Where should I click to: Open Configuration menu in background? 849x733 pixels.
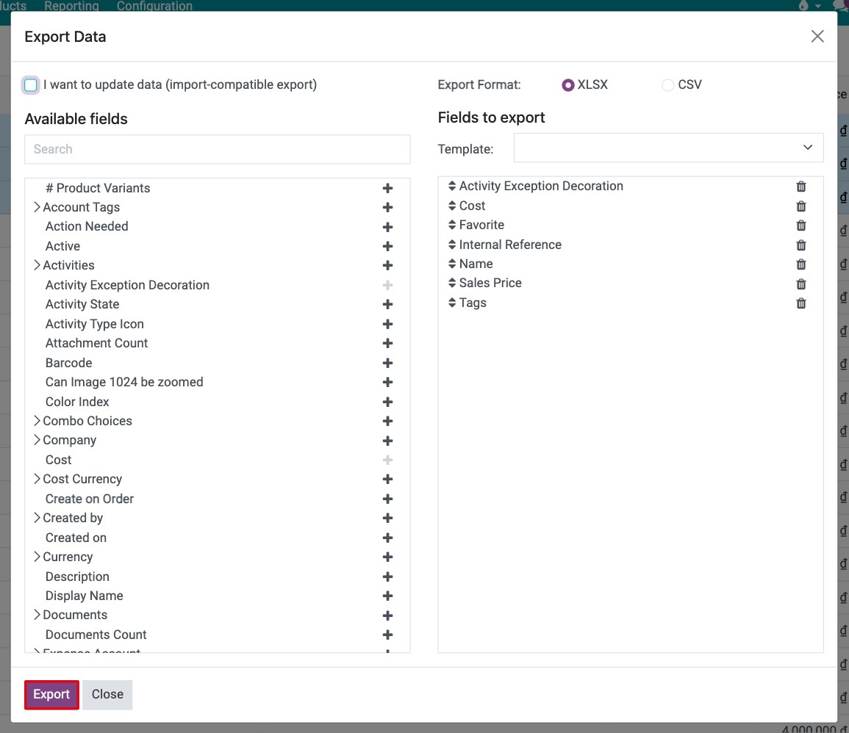point(154,6)
